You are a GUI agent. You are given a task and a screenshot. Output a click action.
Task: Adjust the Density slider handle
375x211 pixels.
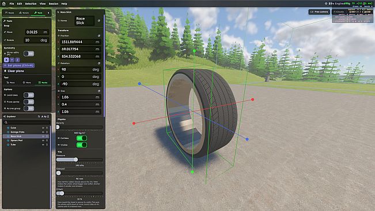click(58, 127)
